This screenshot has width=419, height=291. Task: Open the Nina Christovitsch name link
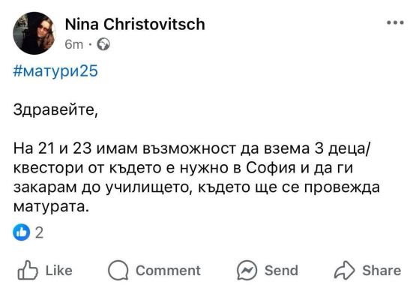tap(135, 24)
